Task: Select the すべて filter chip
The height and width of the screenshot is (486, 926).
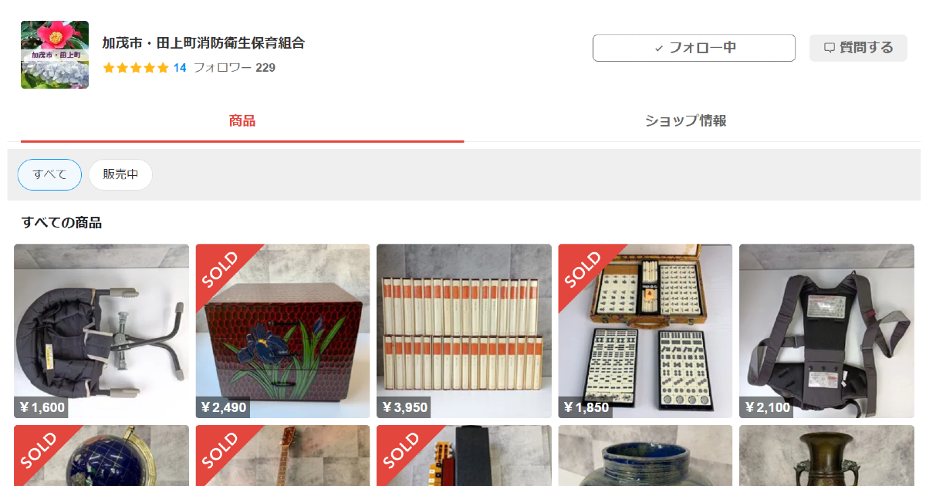Action: [x=49, y=174]
